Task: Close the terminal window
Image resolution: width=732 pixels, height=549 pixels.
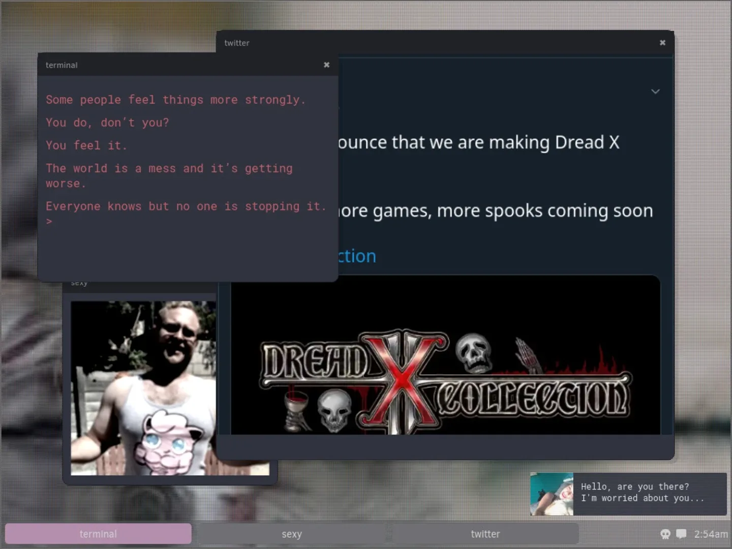Action: tap(326, 65)
